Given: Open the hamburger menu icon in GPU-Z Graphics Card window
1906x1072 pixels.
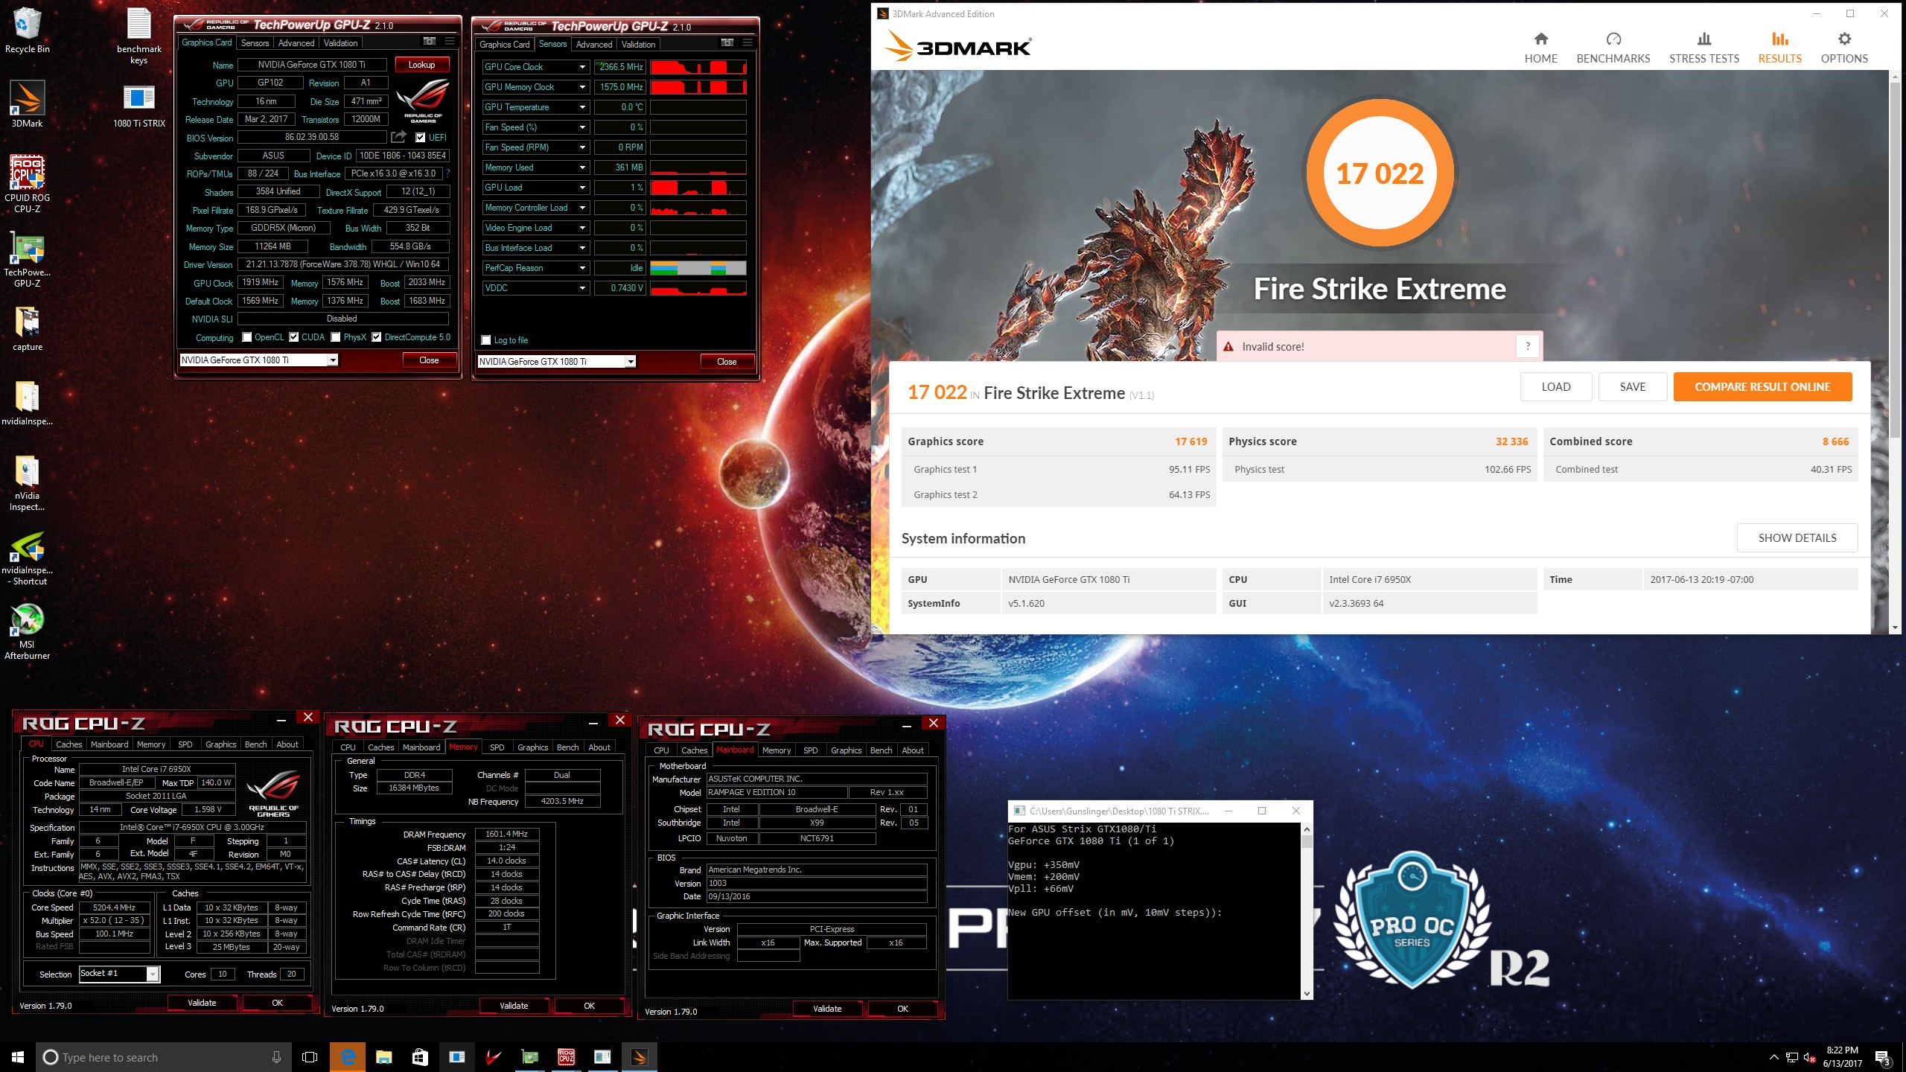Looking at the screenshot, I should [x=450, y=42].
